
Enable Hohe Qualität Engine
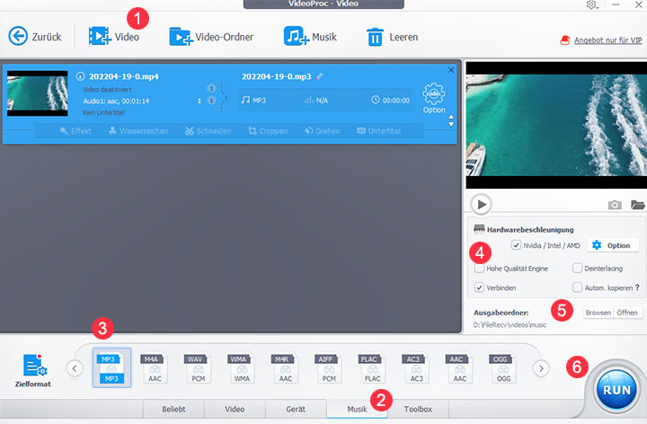coord(479,269)
